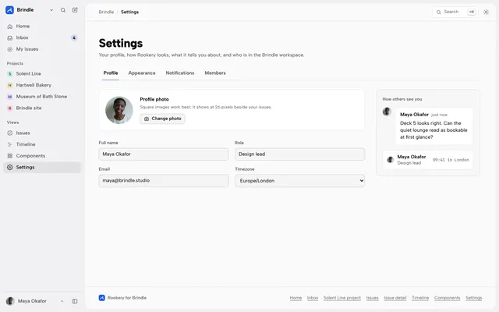Open Museum of Bath Stone project
This screenshot has width=499, height=312.
click(x=42, y=97)
